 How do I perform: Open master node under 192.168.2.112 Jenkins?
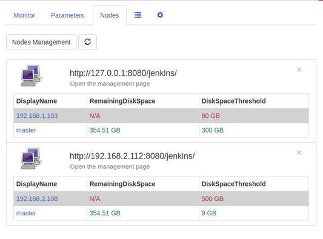[x=26, y=213]
